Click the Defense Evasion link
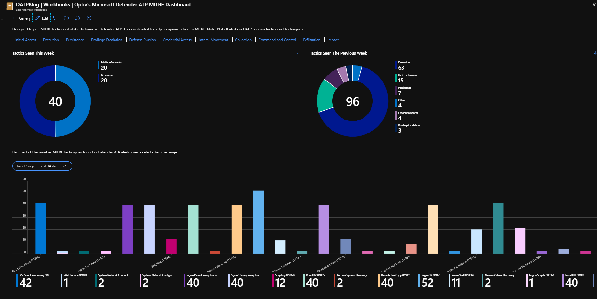The image size is (597, 299). pyautogui.click(x=142, y=40)
